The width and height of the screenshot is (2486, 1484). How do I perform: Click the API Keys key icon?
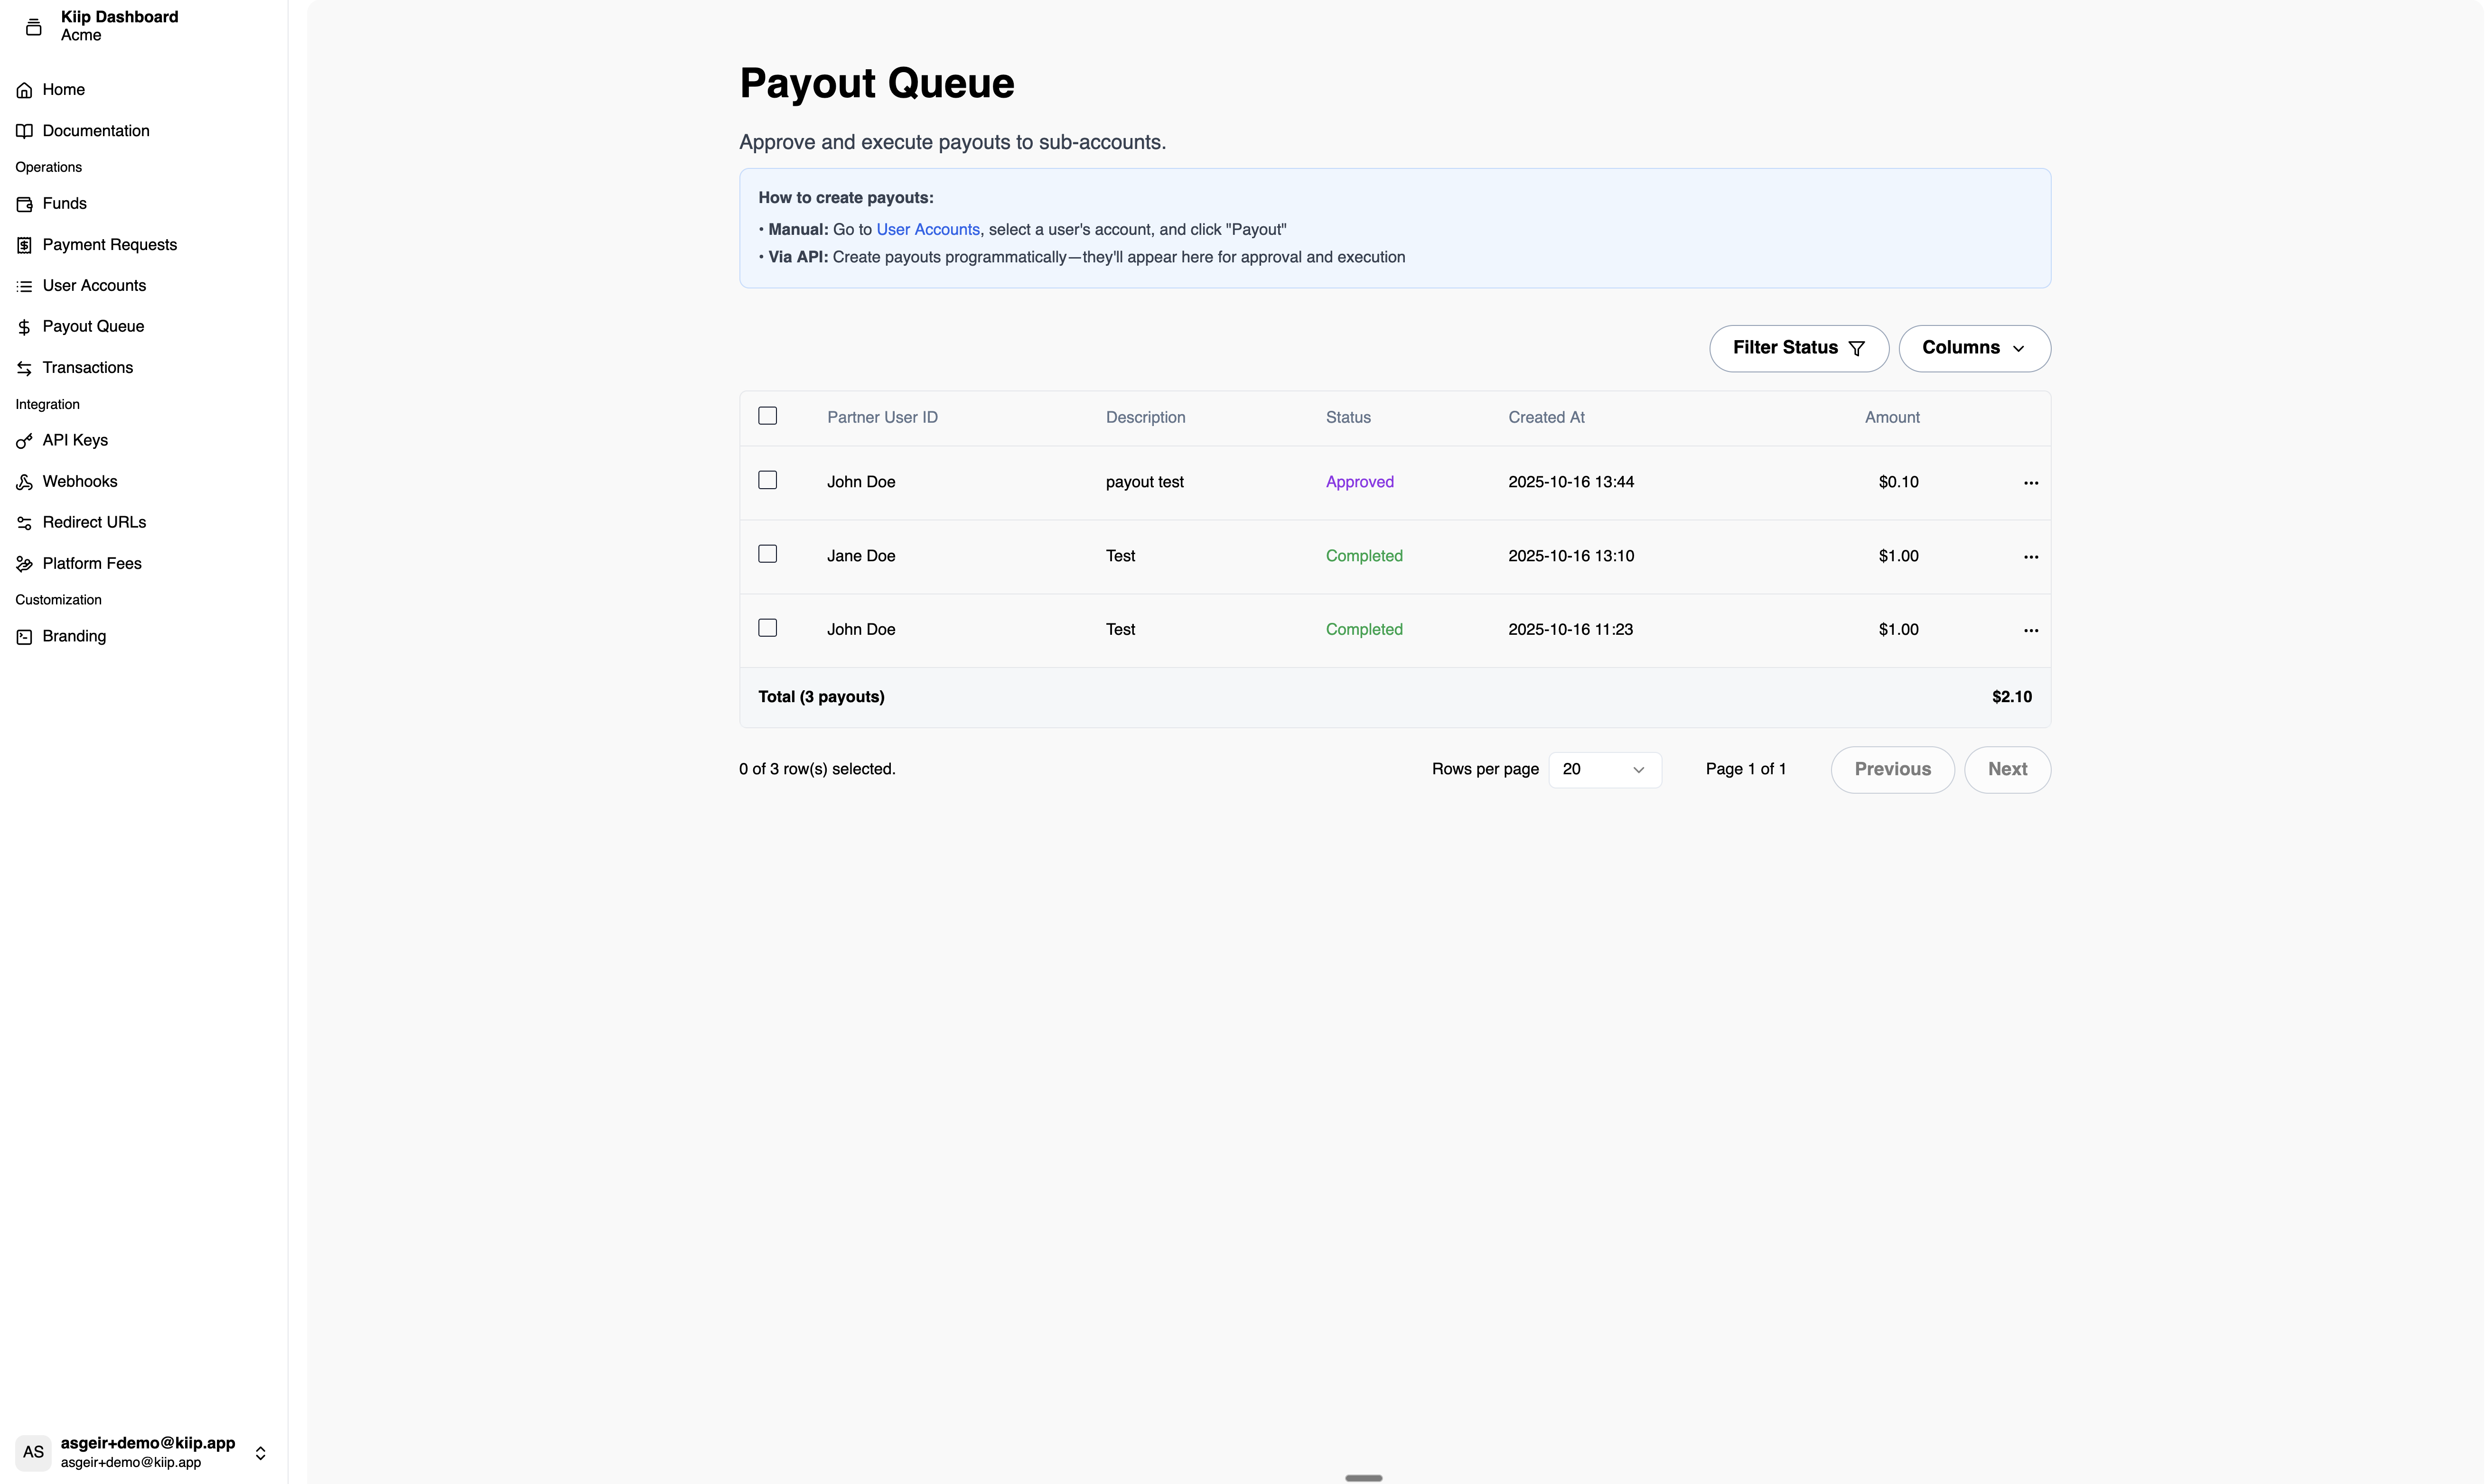(x=24, y=441)
